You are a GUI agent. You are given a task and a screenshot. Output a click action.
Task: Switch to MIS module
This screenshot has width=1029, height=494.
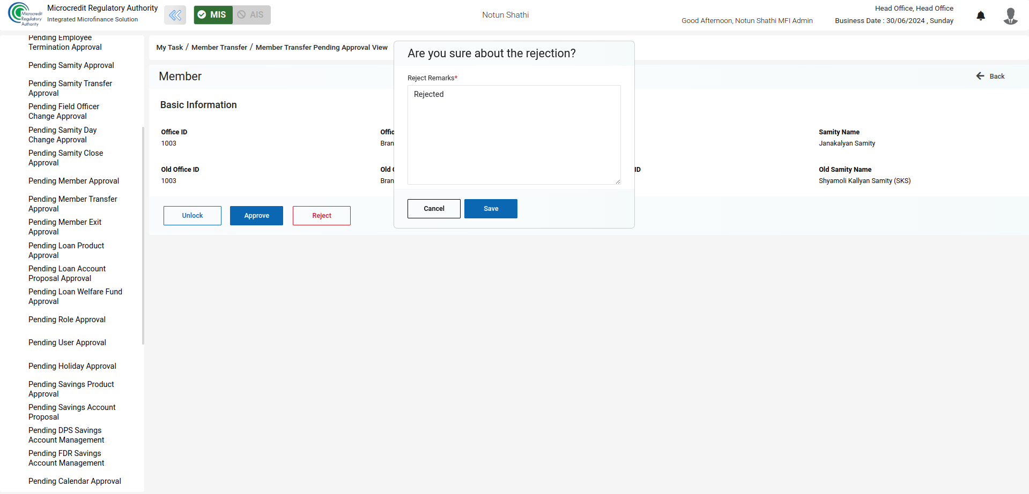(213, 15)
